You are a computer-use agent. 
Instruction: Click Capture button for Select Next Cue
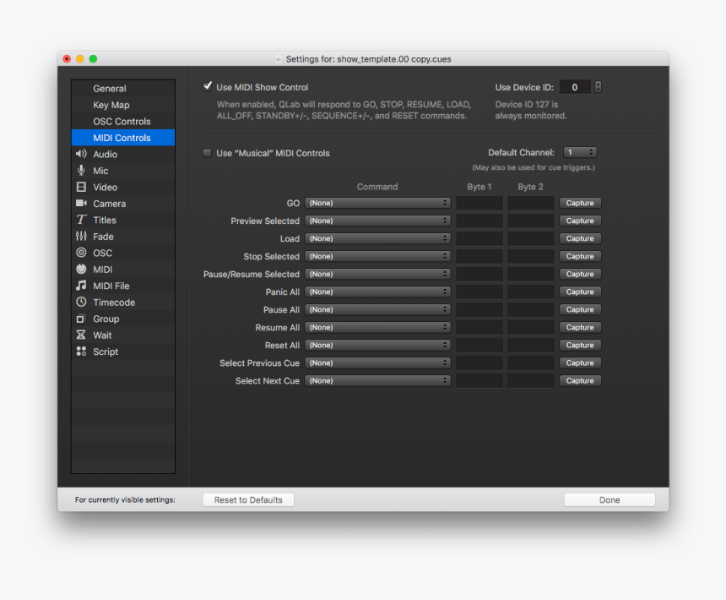tap(580, 381)
